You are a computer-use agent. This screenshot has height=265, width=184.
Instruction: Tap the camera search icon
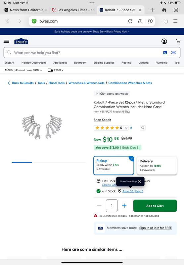[165, 53]
